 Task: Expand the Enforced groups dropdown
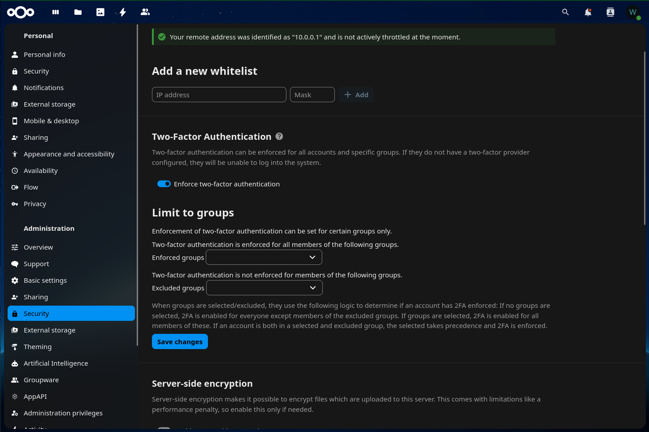pos(264,257)
